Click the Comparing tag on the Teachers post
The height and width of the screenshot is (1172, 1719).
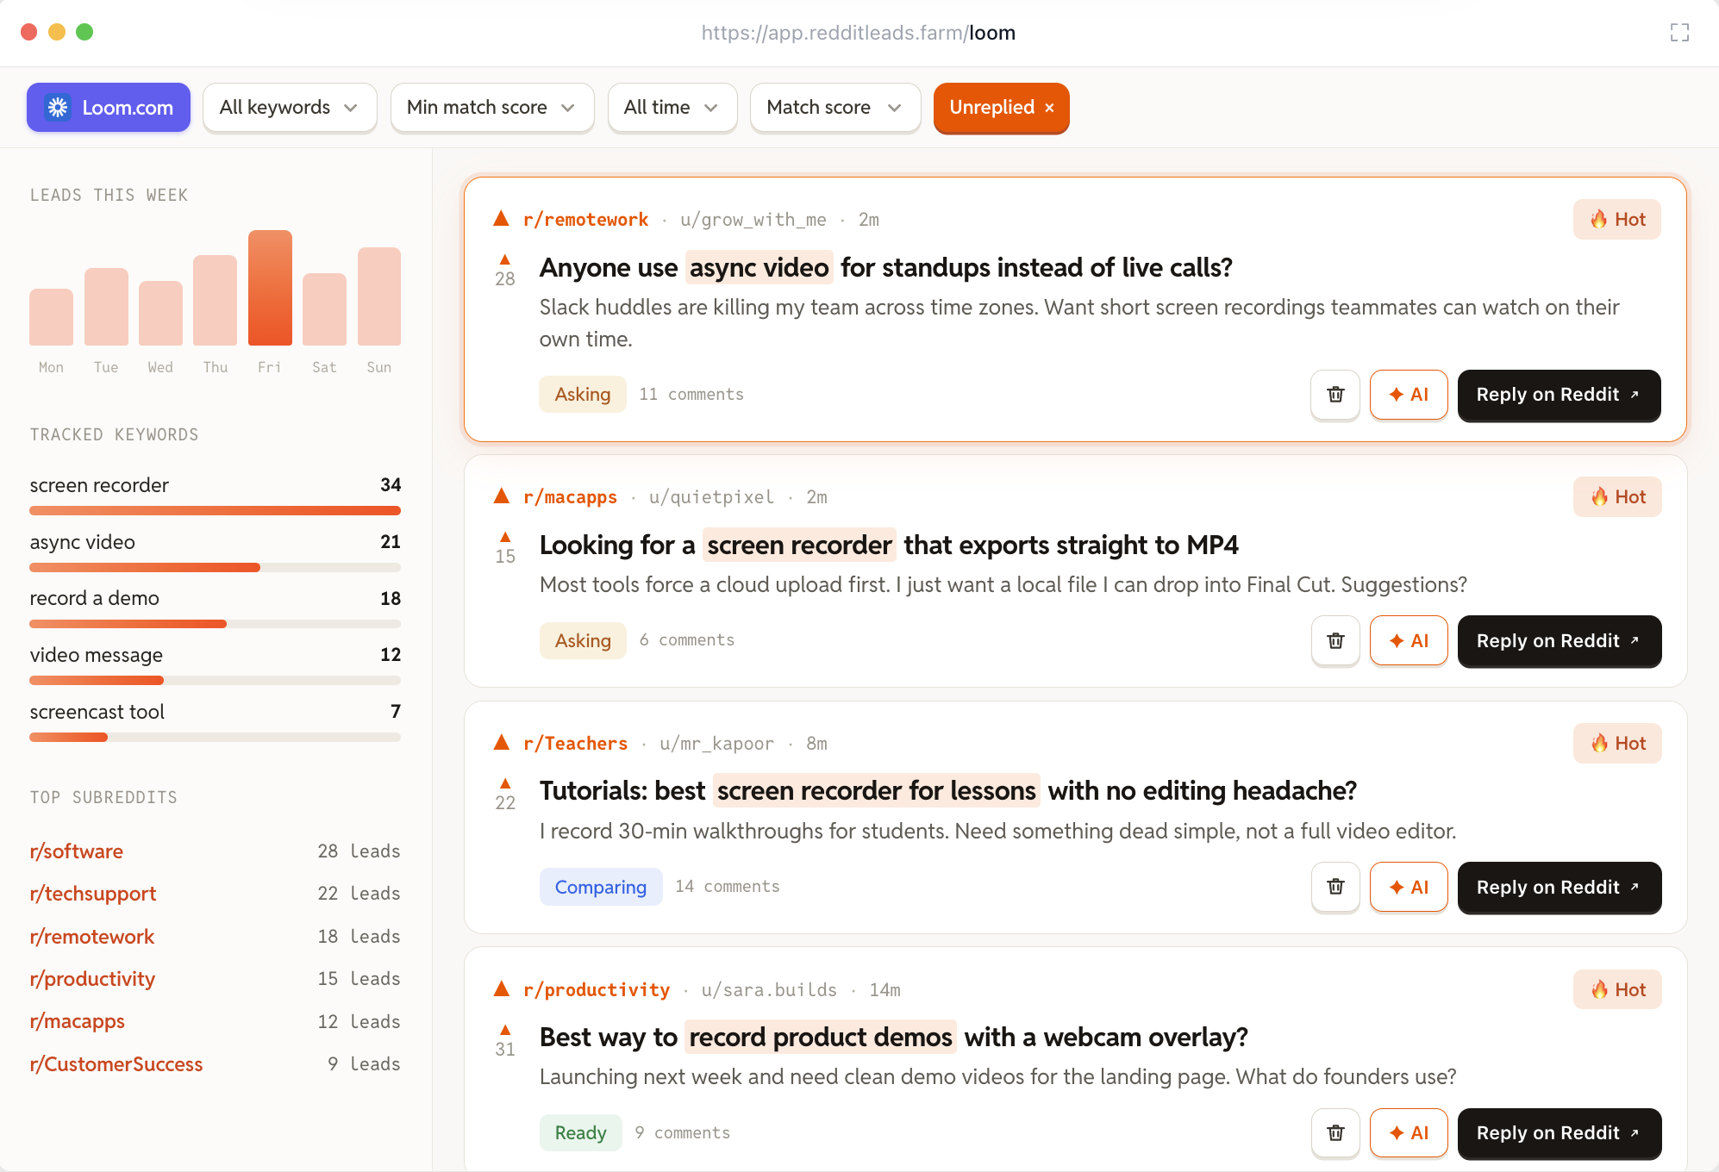click(x=601, y=887)
